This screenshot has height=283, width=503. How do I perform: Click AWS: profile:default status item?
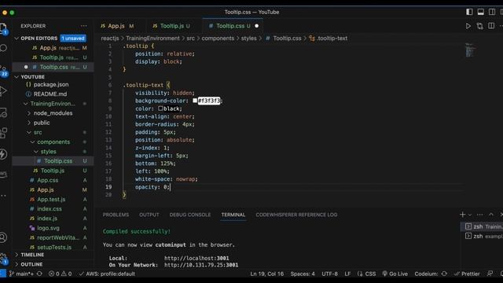pos(107,274)
